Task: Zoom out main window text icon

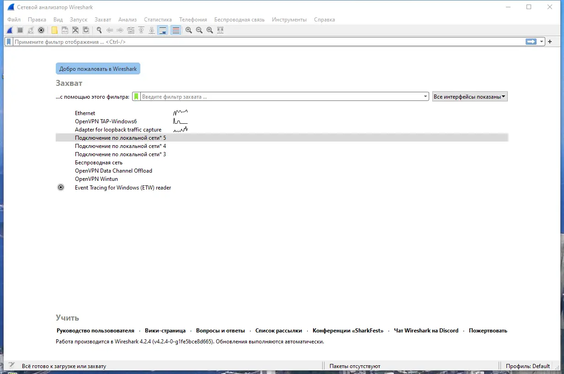Action: [x=199, y=30]
